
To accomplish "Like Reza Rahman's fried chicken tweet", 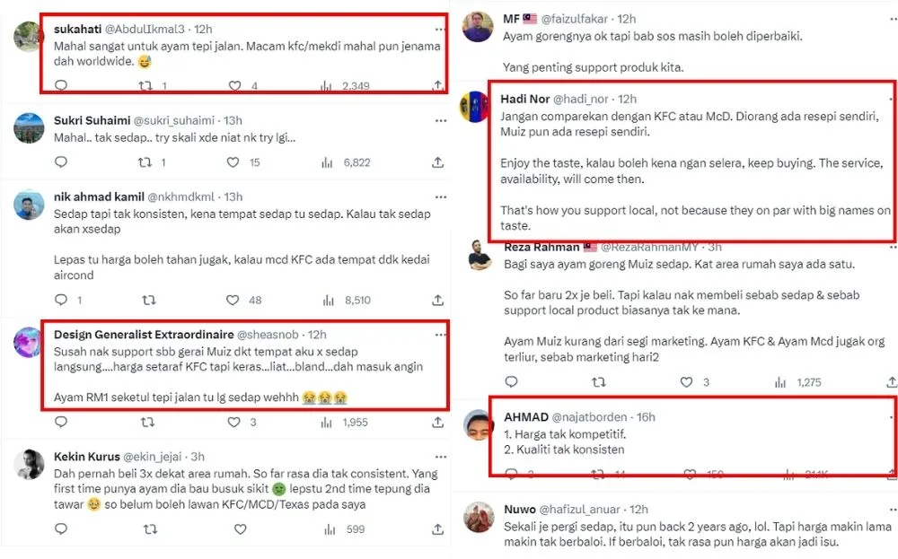I will coord(687,382).
